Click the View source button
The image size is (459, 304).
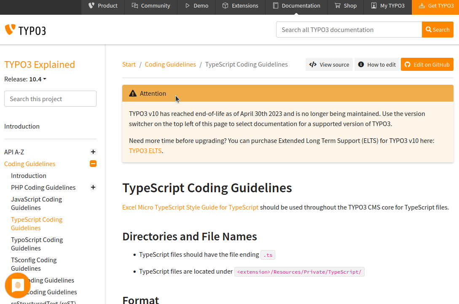click(329, 64)
